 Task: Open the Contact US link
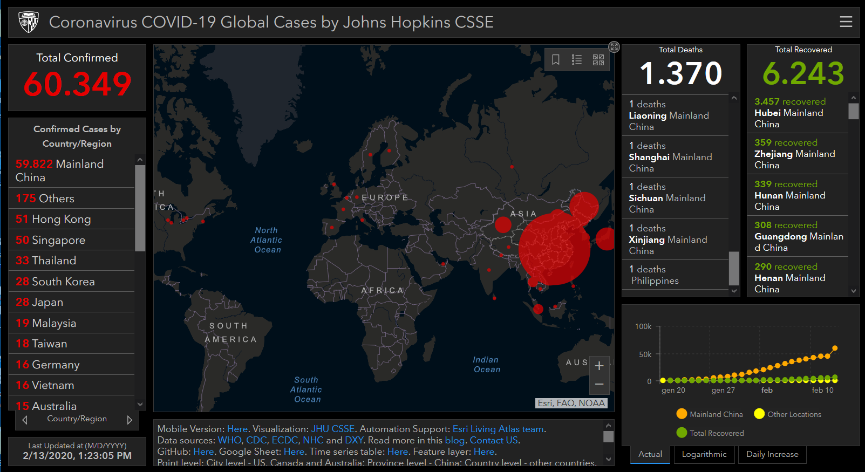494,440
